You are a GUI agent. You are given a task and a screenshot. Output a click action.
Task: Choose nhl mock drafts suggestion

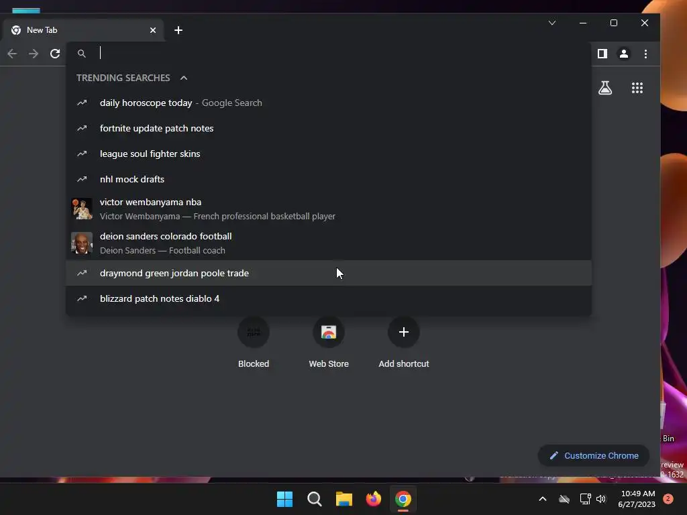pos(329,179)
